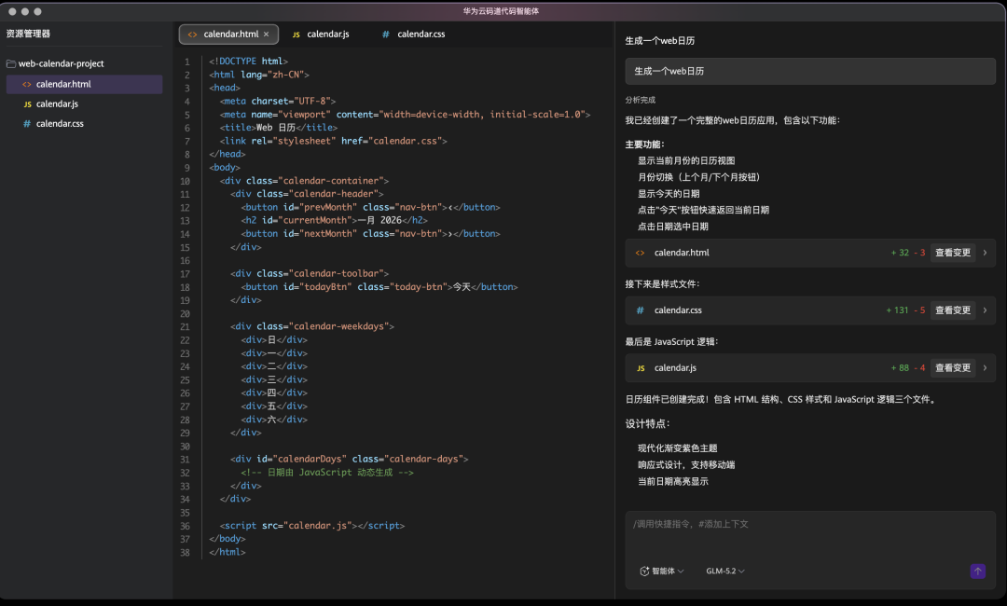Open calendar.css in the explorer tree
Viewport: 1007px width, 606px height.
(x=84, y=124)
